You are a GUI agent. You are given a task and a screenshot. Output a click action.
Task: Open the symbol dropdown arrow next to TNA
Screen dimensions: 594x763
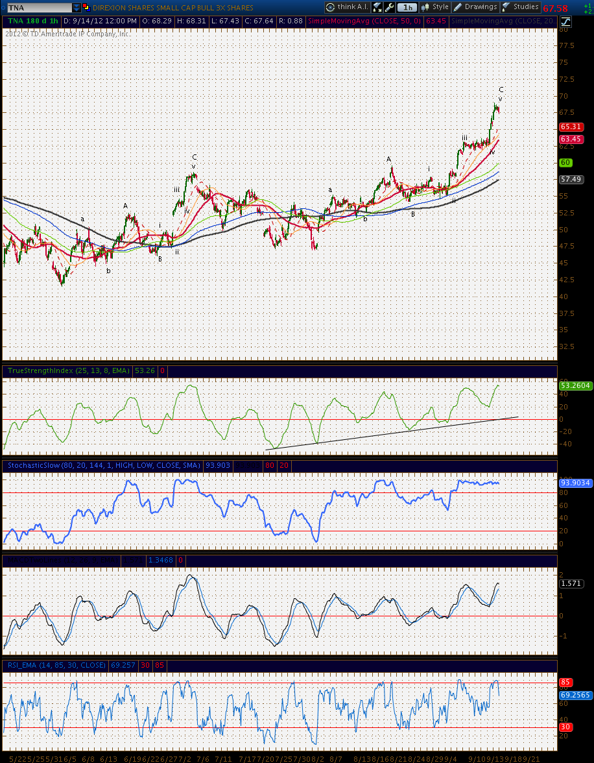click(77, 8)
